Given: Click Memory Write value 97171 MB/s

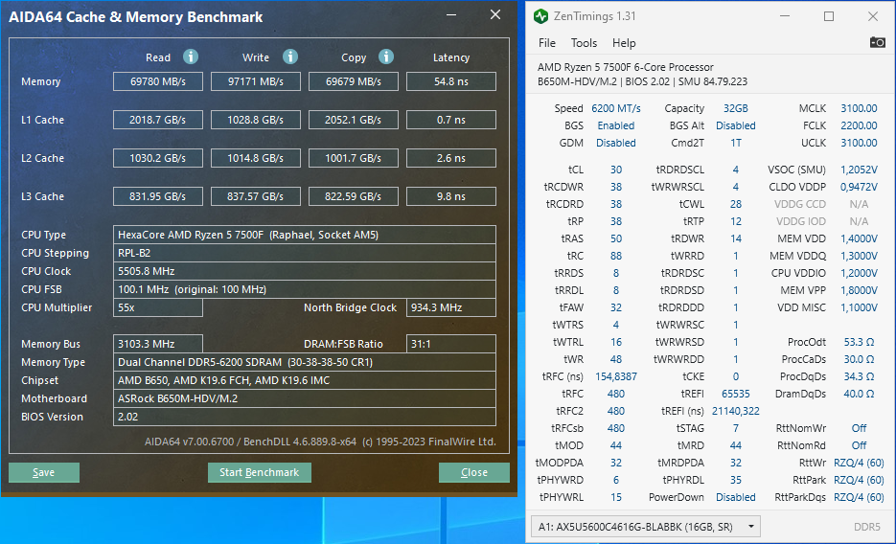Looking at the screenshot, I should [x=256, y=81].
